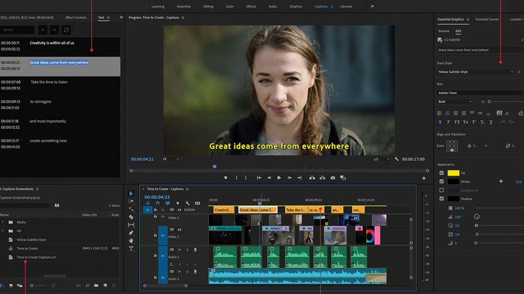The height and width of the screenshot is (294, 524).
Task: Open the Yellow Subtitle Style dropdown
Action: tap(476, 72)
